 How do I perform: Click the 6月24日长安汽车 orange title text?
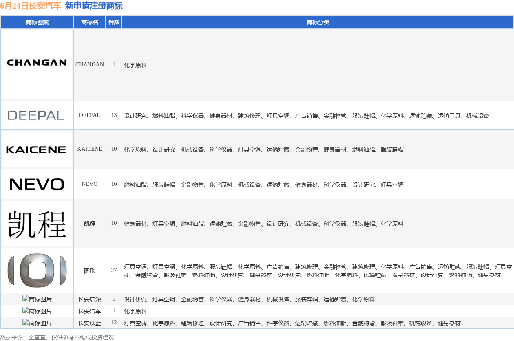(x=31, y=6)
